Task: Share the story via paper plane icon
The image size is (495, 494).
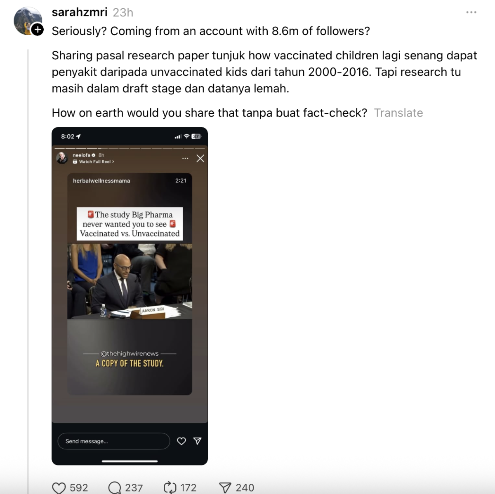Action: [198, 441]
